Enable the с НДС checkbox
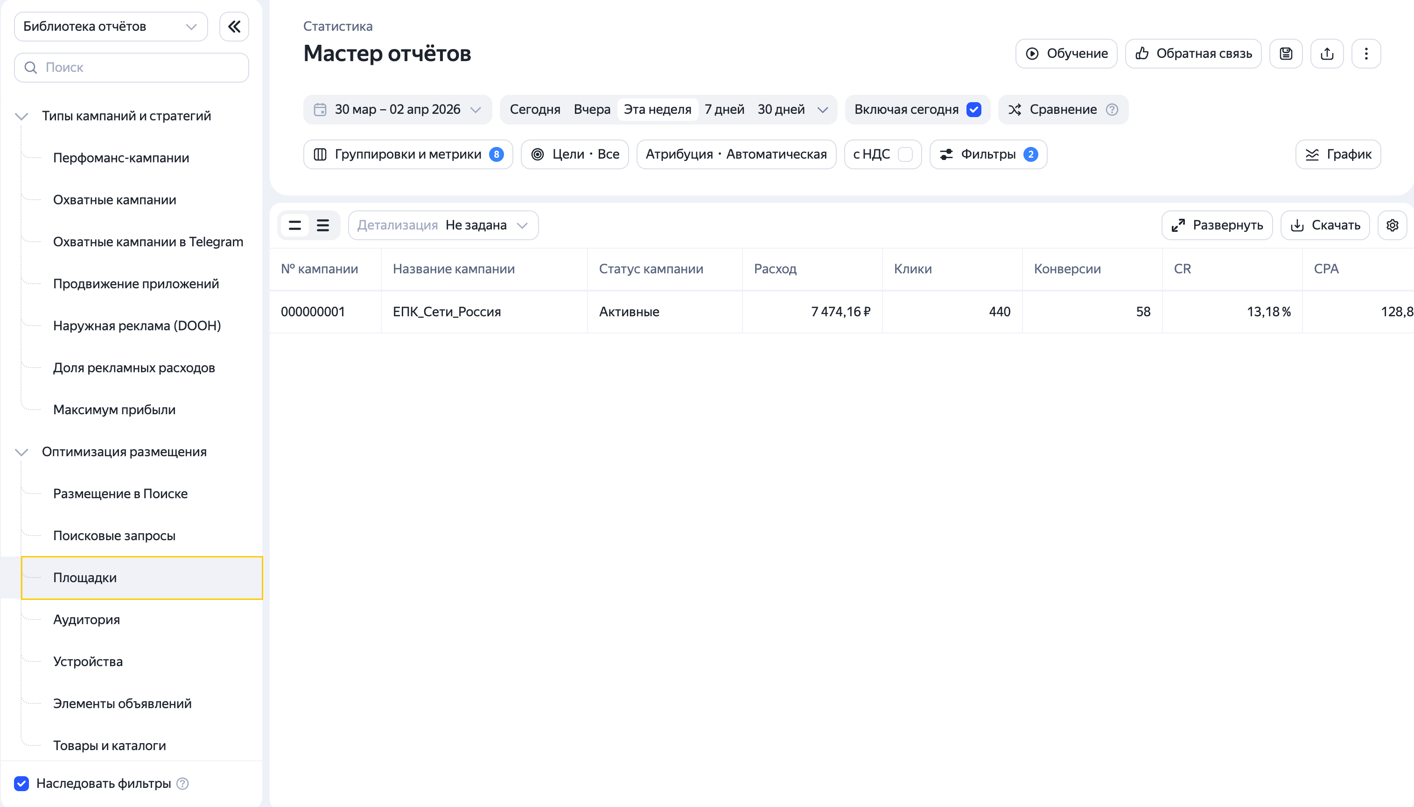Viewport: 1414px width, 807px height. pos(905,154)
